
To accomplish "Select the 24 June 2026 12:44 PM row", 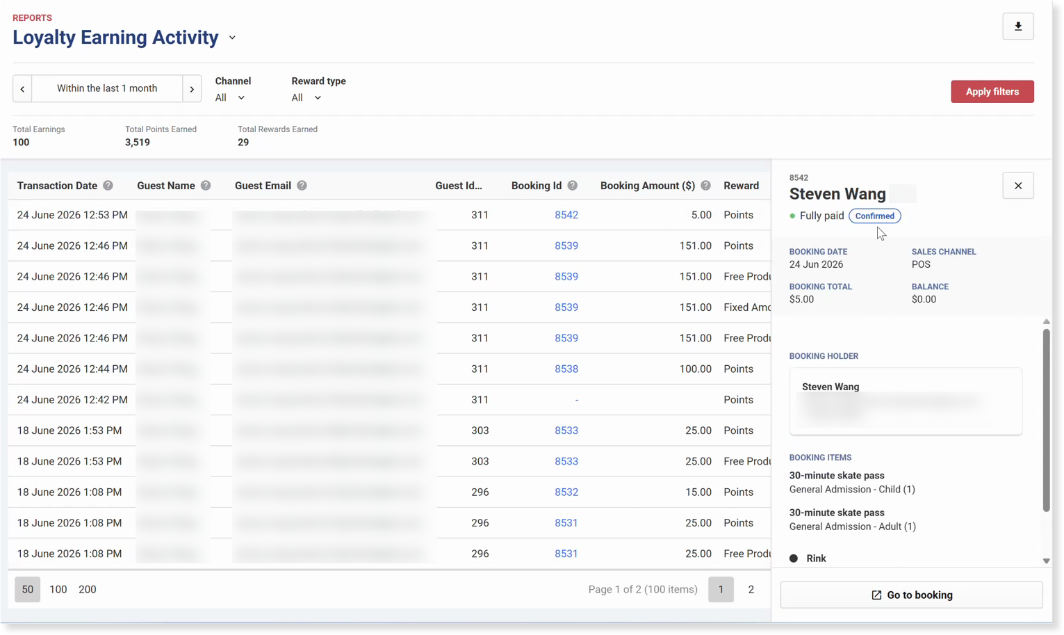I will [389, 369].
